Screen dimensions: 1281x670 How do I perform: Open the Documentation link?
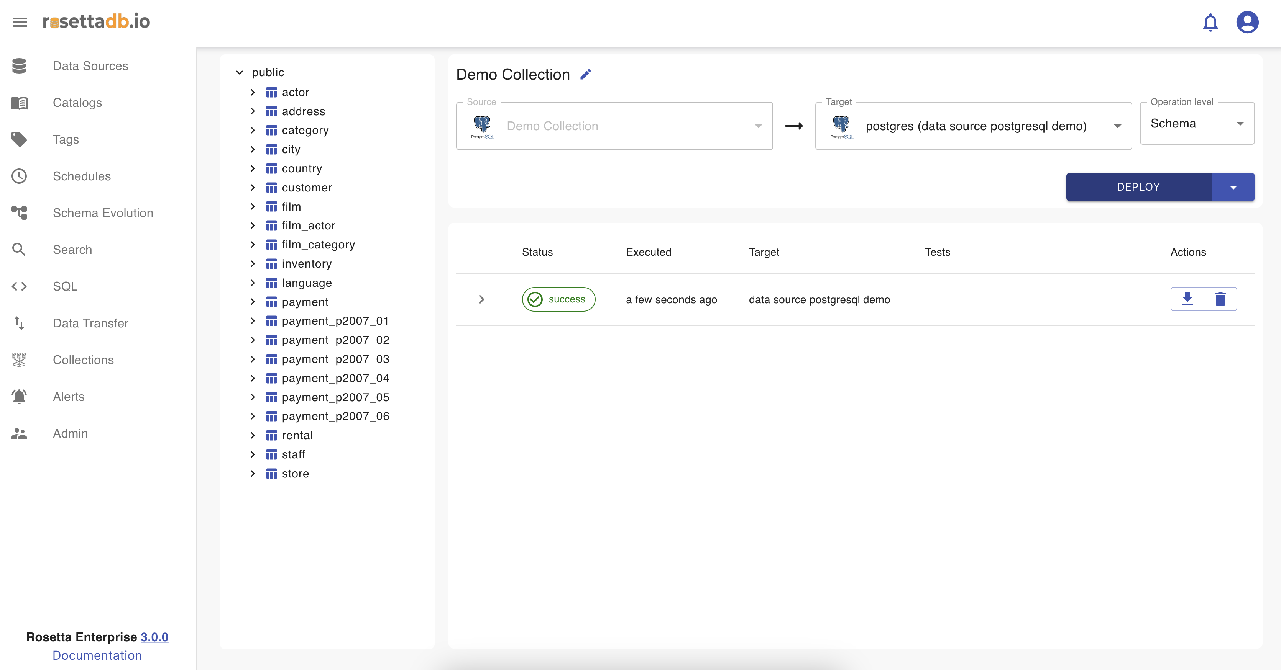tap(97, 655)
